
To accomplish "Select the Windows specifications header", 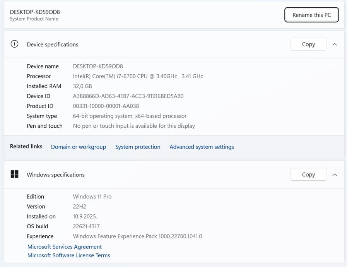I will [x=56, y=175].
